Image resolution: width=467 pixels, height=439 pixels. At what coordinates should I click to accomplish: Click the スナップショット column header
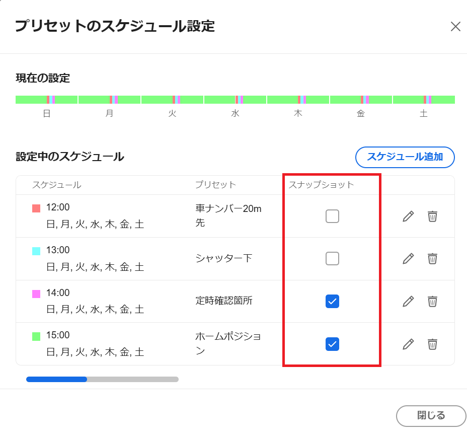[321, 185]
